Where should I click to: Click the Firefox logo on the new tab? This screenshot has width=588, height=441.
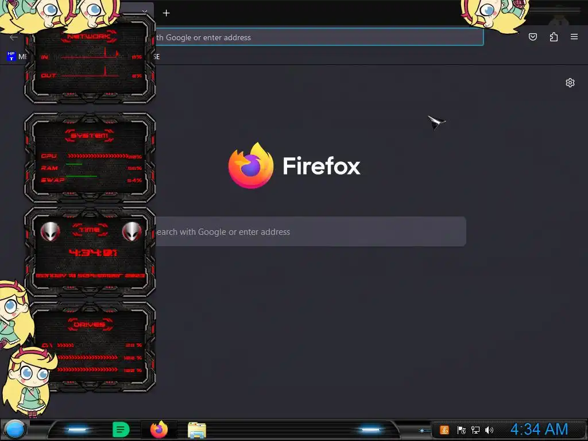pos(251,165)
